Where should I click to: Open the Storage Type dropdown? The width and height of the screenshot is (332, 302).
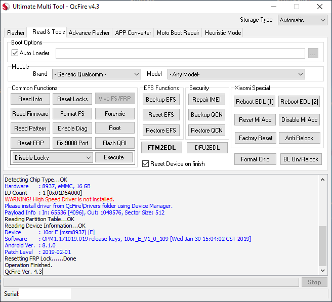coord(302,20)
